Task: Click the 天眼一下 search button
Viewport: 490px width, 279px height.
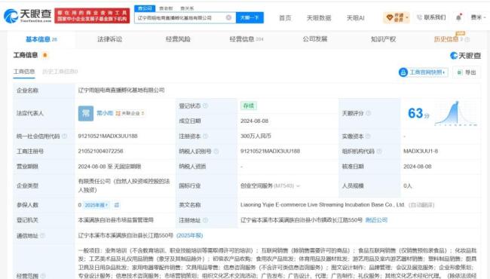Action: [250, 18]
